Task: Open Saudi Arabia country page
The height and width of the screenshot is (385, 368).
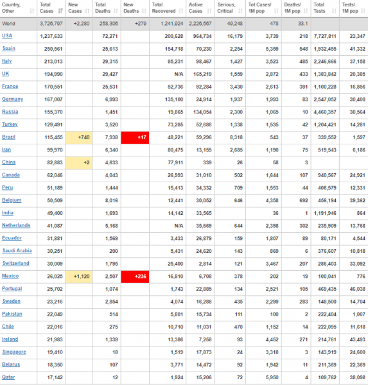Action: click(17, 251)
